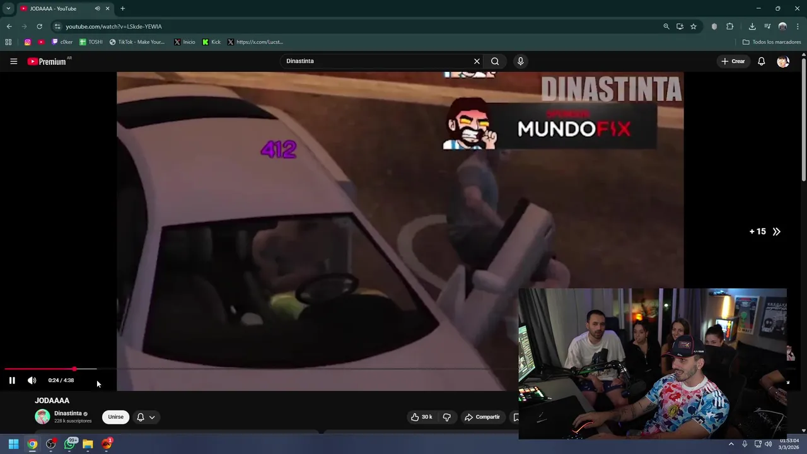The height and width of the screenshot is (454, 807).
Task: Open the Windows Start menu
Action: 13,444
